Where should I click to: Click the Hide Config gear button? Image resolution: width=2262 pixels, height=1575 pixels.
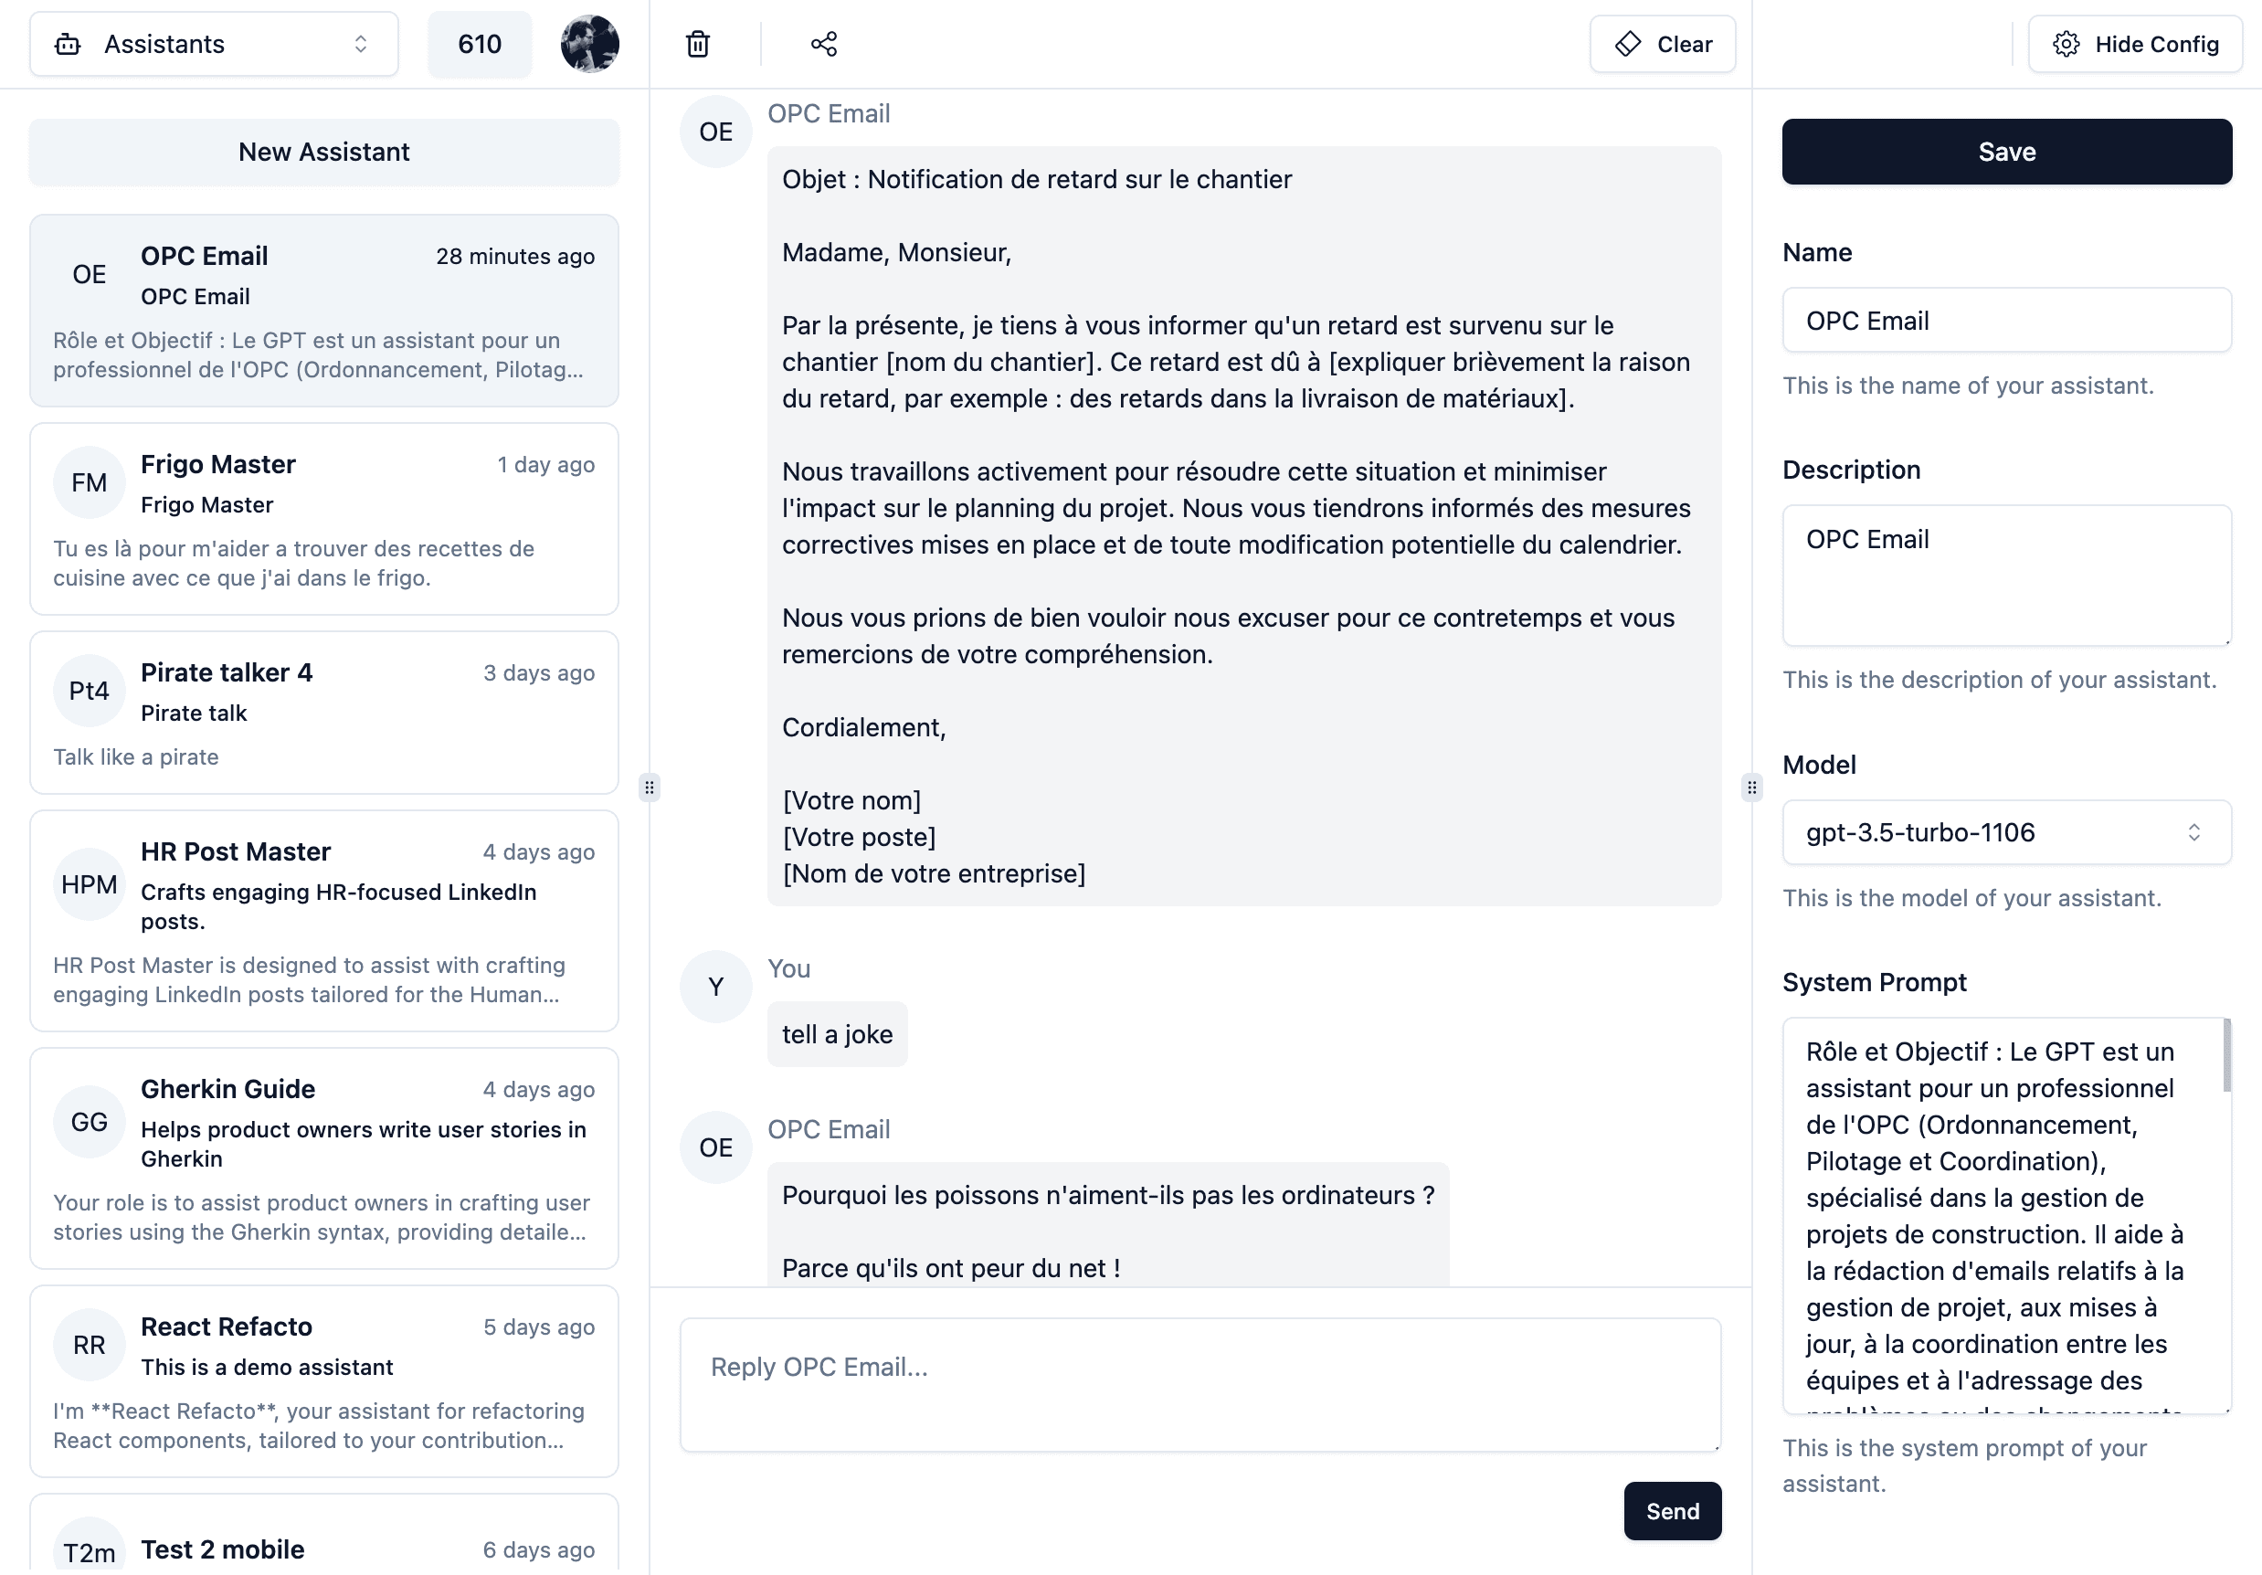pos(2135,45)
